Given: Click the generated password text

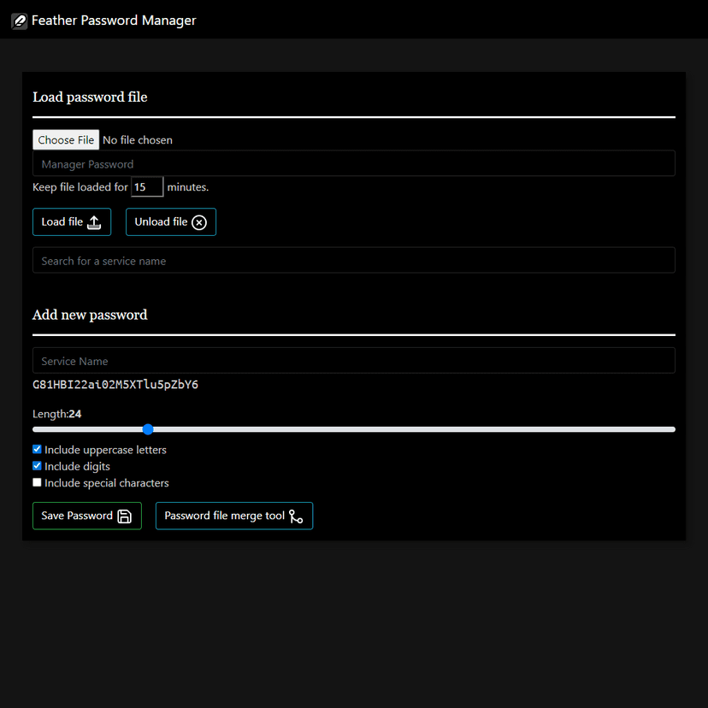Looking at the screenshot, I should [115, 384].
